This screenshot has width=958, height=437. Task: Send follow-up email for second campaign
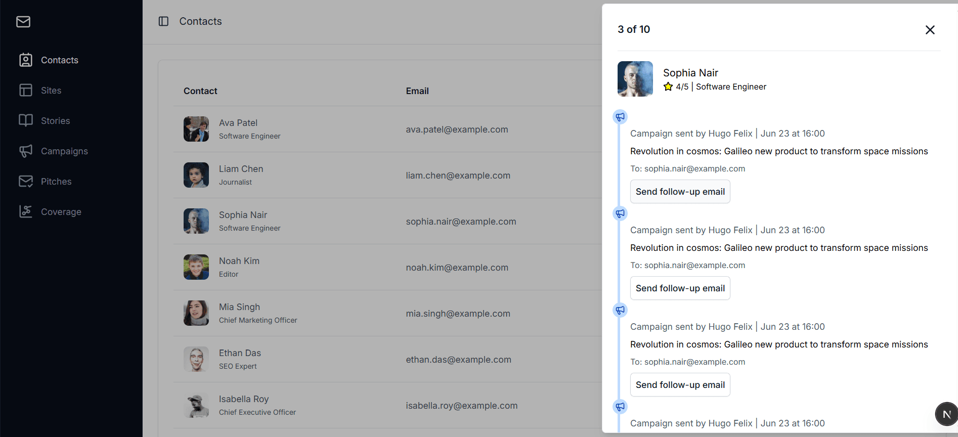pos(680,288)
